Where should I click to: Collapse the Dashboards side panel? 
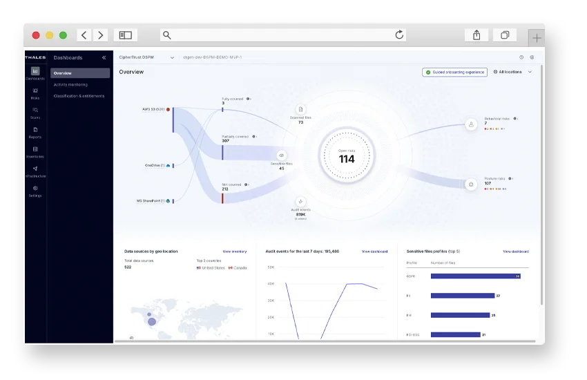pyautogui.click(x=104, y=57)
